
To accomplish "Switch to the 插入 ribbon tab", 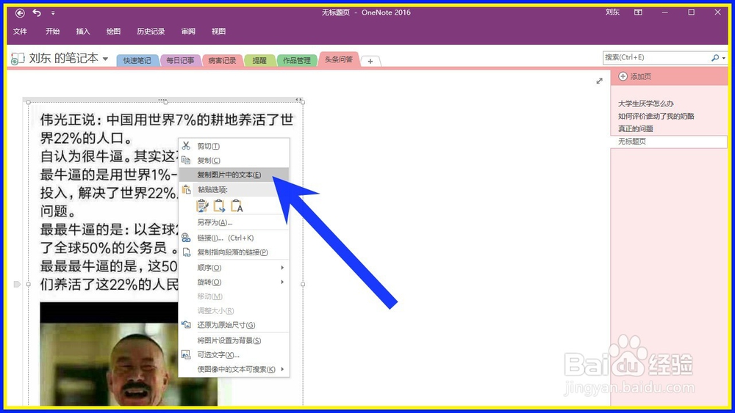I will coord(83,32).
